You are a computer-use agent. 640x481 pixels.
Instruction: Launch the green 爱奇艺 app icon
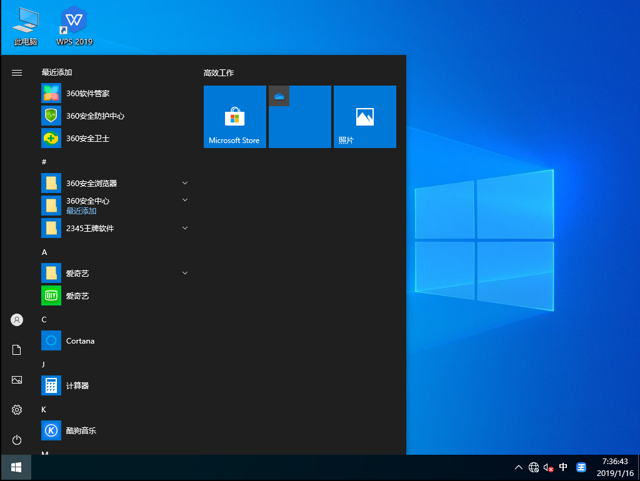coord(51,295)
